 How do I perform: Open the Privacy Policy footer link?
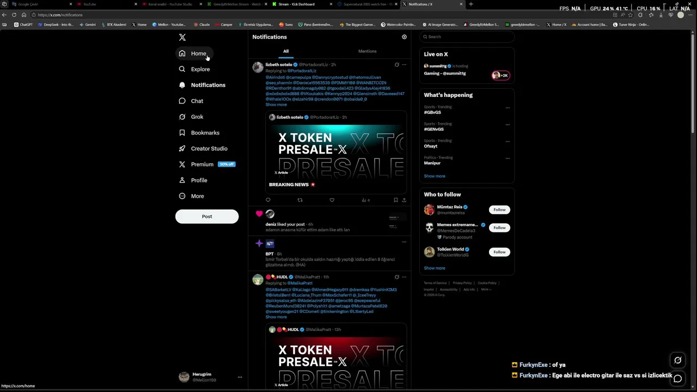pyautogui.click(x=462, y=283)
